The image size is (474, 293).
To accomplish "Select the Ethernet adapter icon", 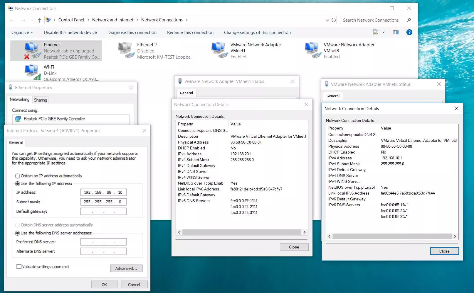I will pyautogui.click(x=32, y=50).
